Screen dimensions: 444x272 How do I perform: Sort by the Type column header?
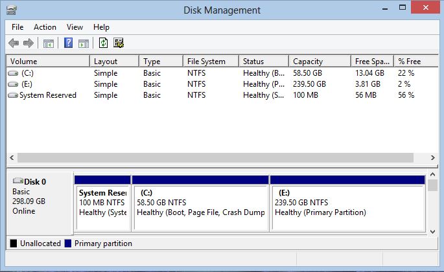click(161, 62)
